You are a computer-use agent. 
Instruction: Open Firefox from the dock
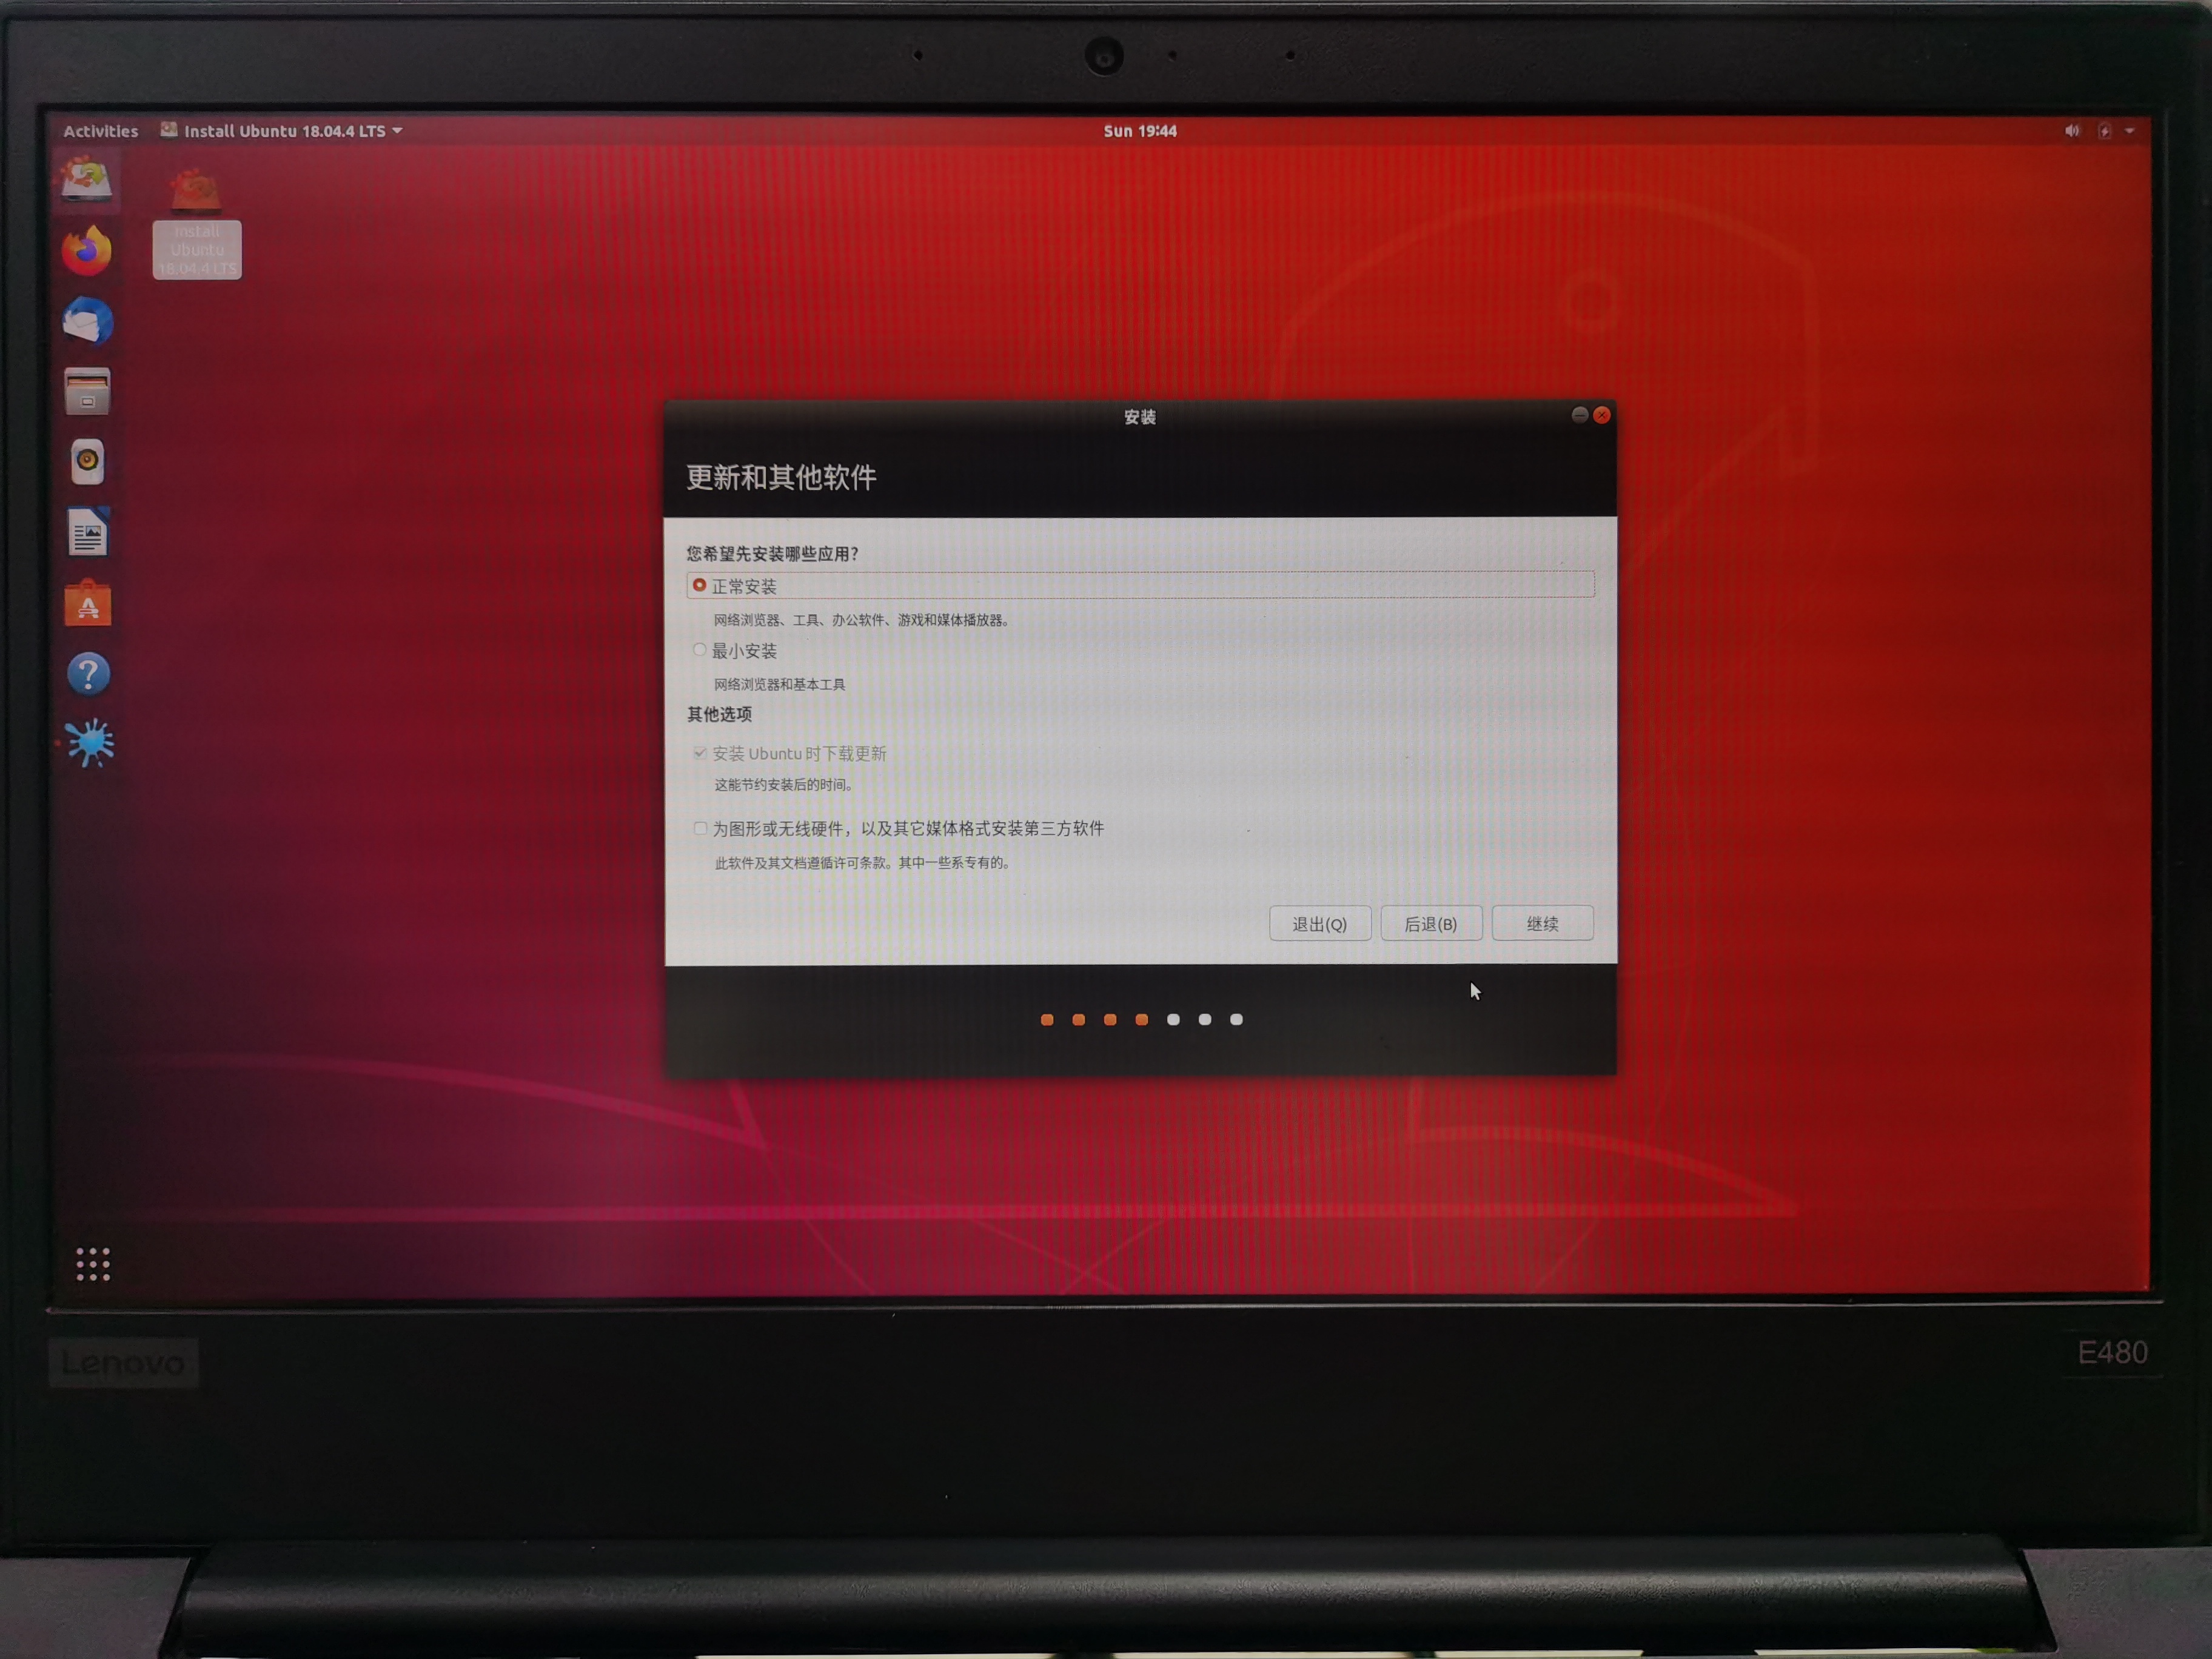pyautogui.click(x=87, y=250)
